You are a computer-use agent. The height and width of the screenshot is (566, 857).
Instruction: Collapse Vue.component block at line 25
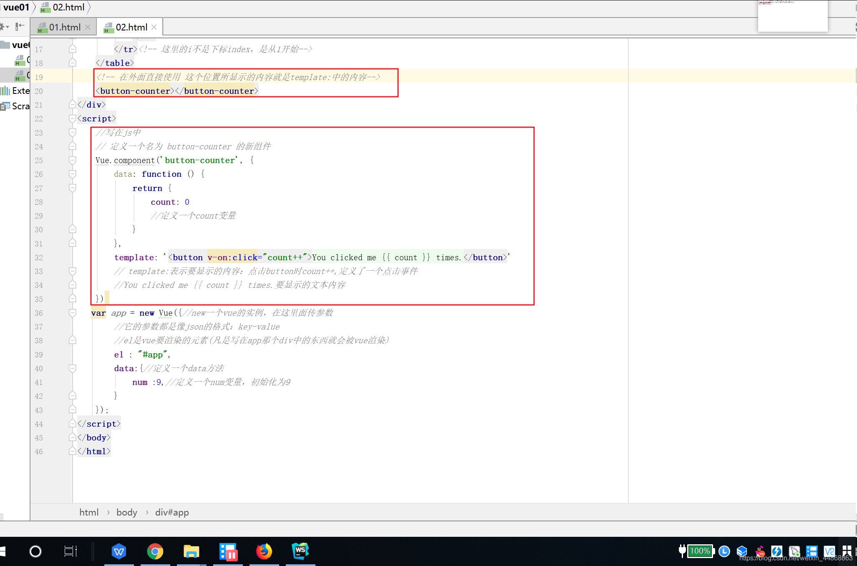click(x=72, y=161)
